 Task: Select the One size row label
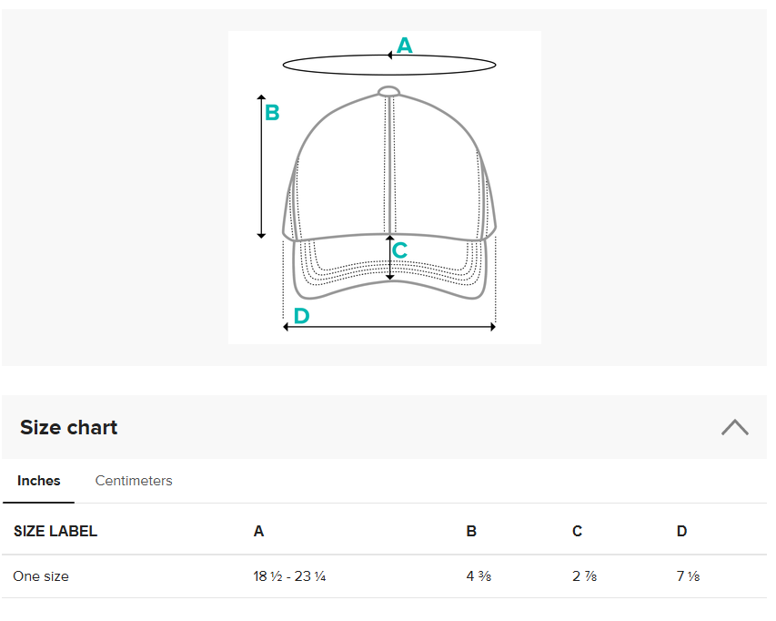tap(41, 576)
